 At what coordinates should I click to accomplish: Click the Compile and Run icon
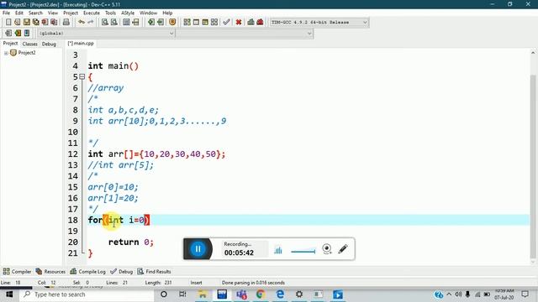(x=205, y=23)
